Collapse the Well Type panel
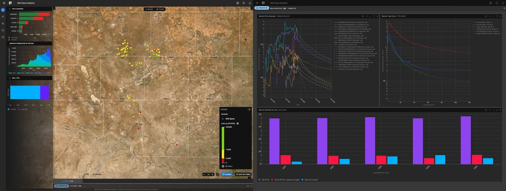 10,78
